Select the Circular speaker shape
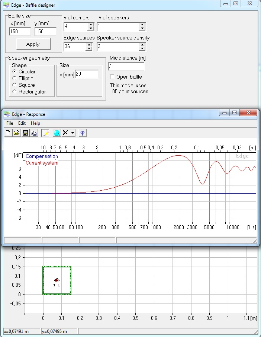The width and height of the screenshot is (261, 337). pyautogui.click(x=14, y=71)
